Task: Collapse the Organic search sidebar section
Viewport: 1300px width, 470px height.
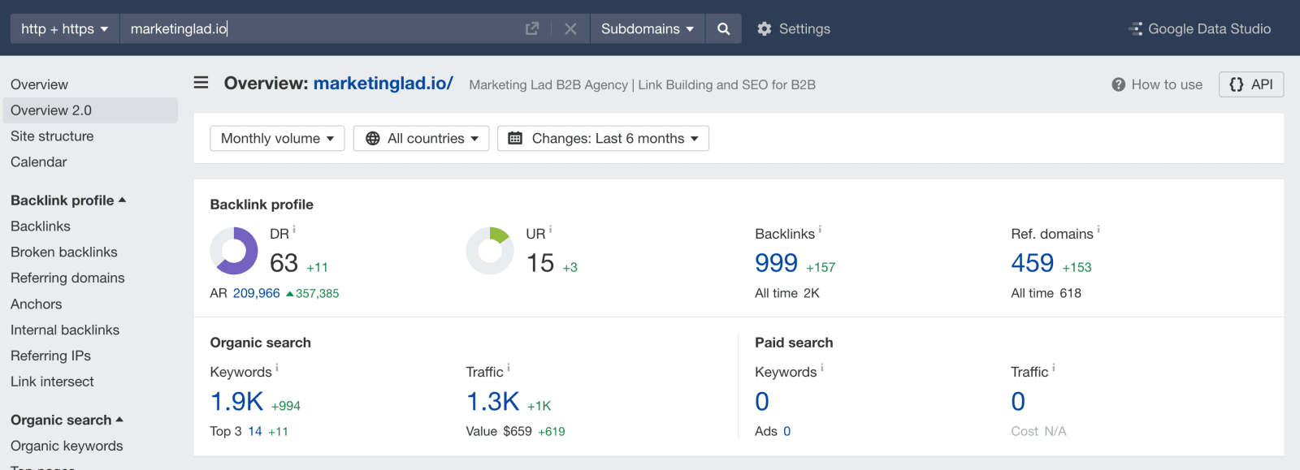Action: (67, 420)
